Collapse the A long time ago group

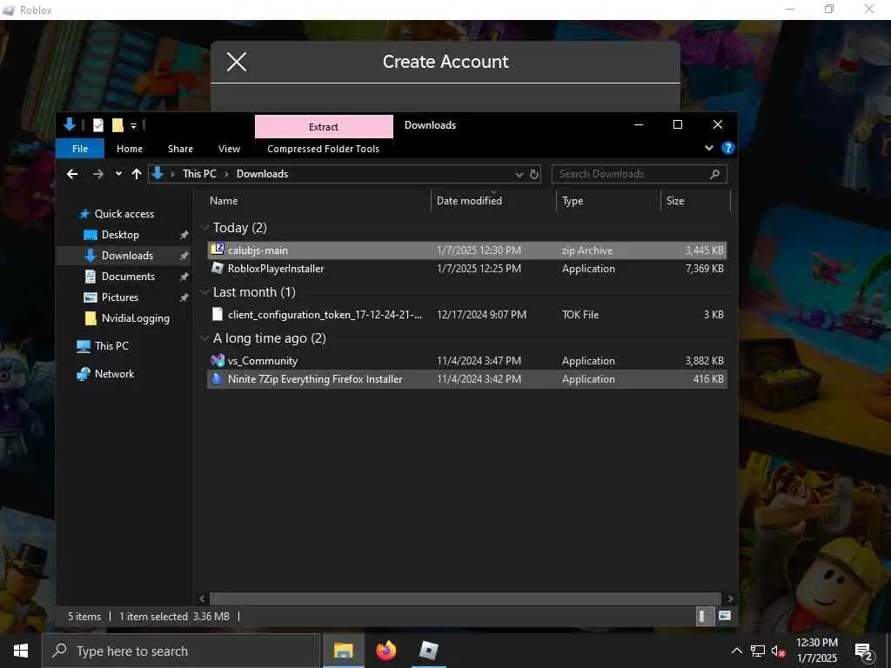point(204,338)
